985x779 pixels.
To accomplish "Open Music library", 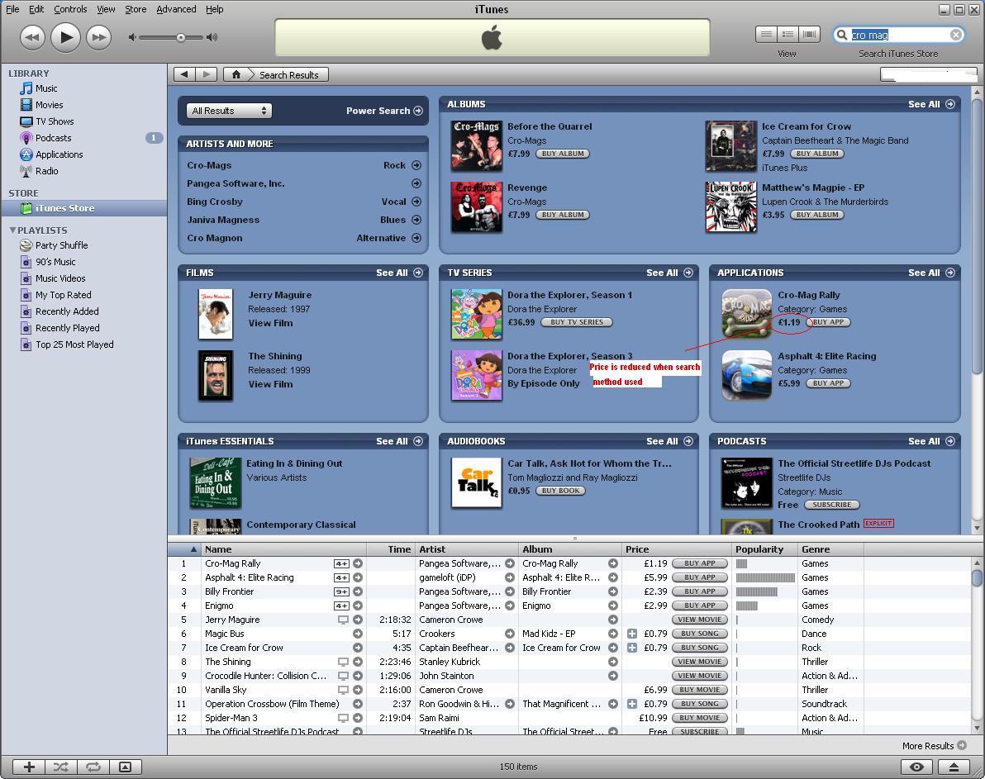I will (46, 88).
